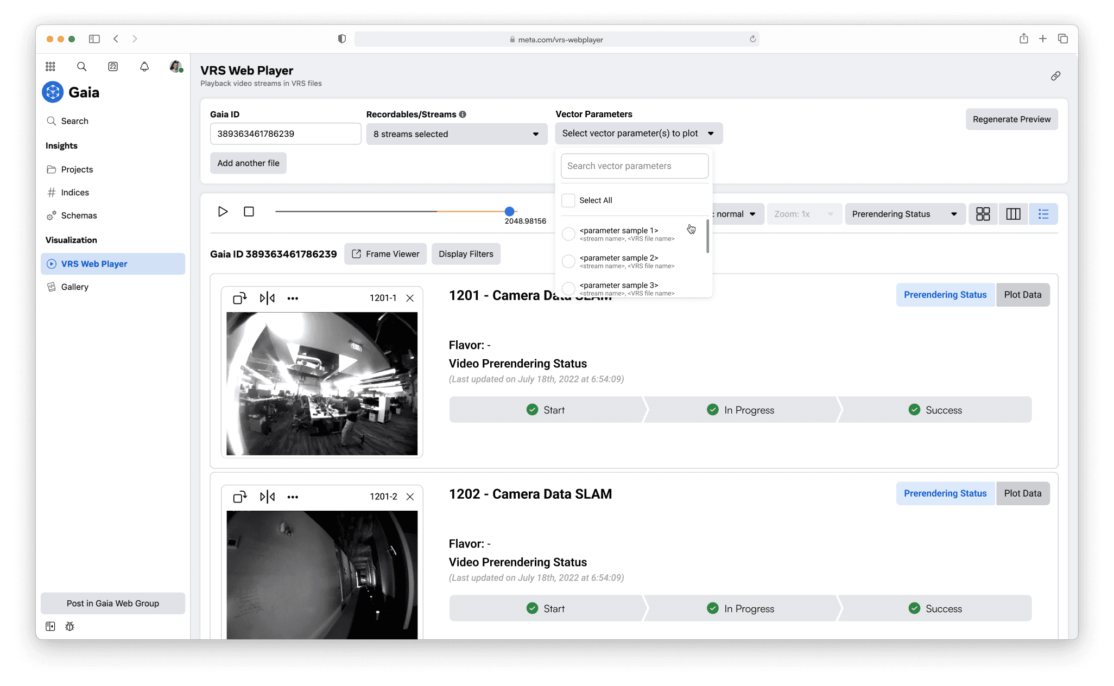This screenshot has width=1114, height=686.
Task: Collapse the vector parameters dropdown
Action: click(638, 134)
